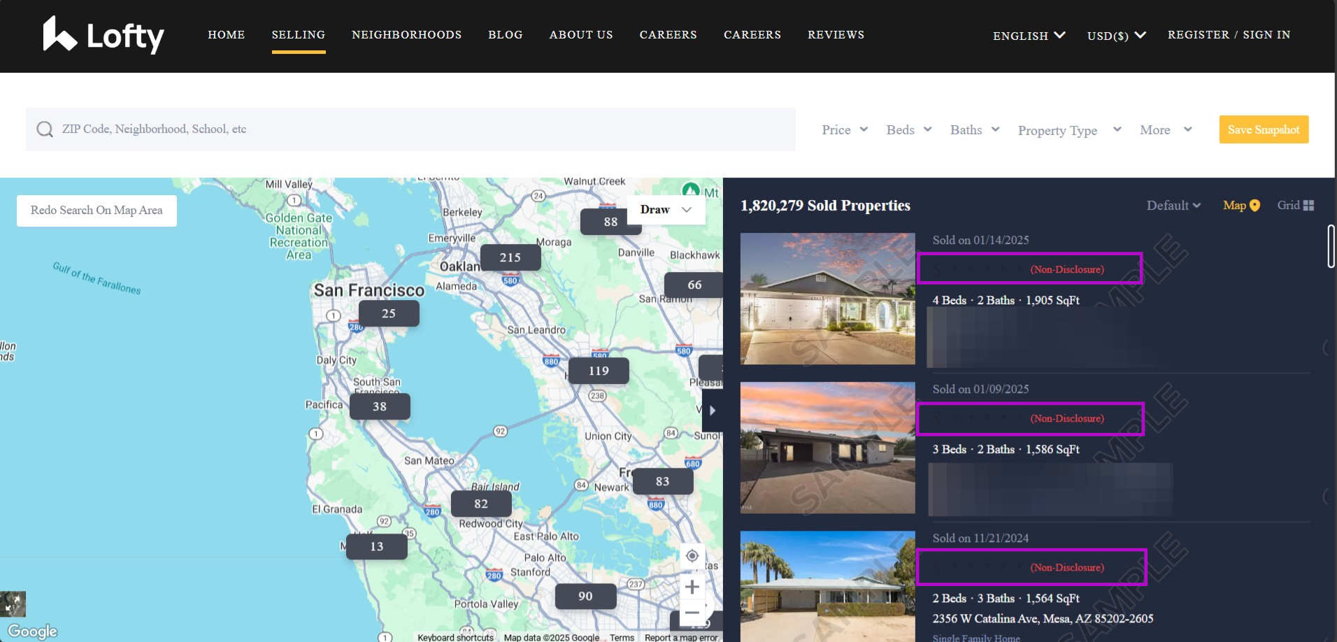Go to the Blog page
This screenshot has width=1337, height=642.
click(505, 35)
